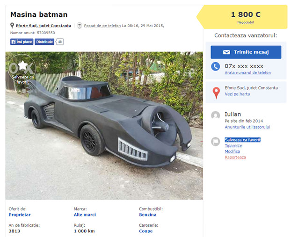Click the flag icon beside Salveaza ca favorit

pos(215,141)
